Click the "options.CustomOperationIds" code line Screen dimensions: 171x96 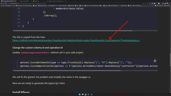click(89, 66)
